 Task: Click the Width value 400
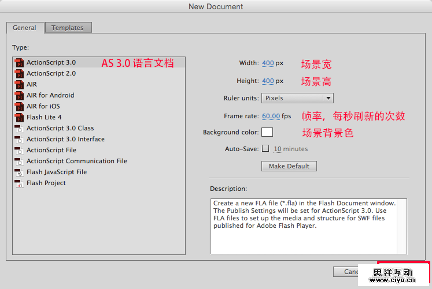pos(268,63)
